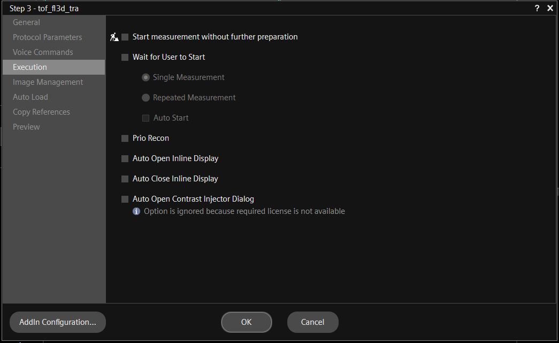Open dialog help via the question mark icon
This screenshot has height=343, width=559.
537,8
